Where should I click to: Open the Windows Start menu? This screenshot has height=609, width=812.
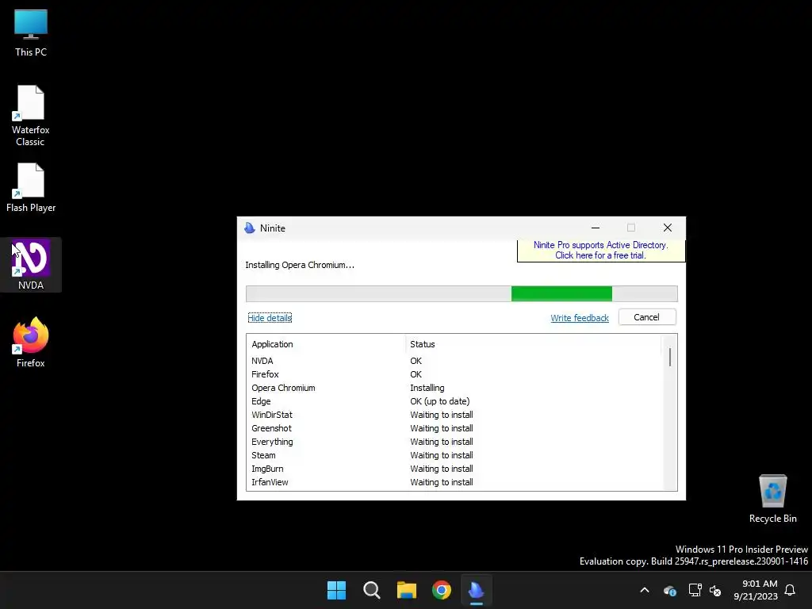[336, 590]
